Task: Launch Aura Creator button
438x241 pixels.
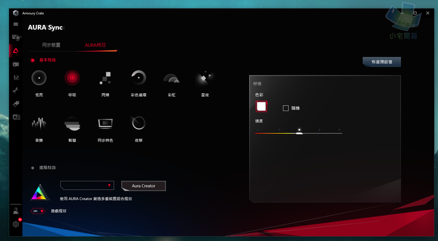Action: (x=144, y=186)
